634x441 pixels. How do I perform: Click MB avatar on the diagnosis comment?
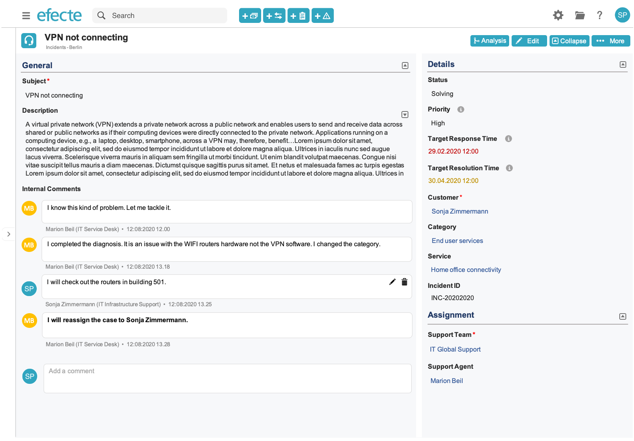pyautogui.click(x=29, y=245)
